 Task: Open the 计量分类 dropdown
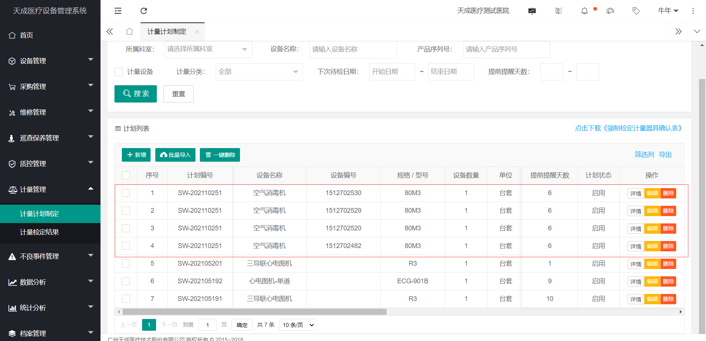pos(259,72)
